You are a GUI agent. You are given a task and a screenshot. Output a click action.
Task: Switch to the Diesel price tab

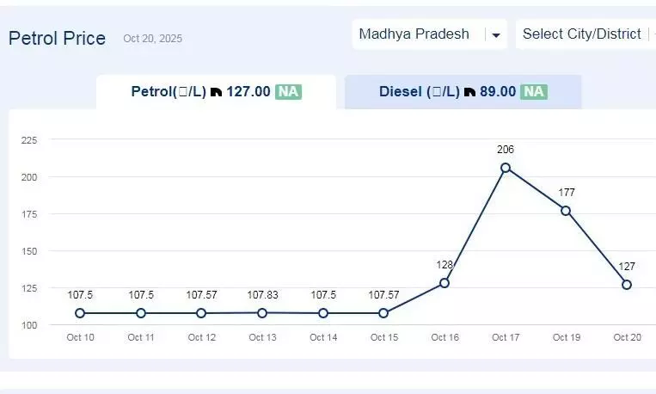coord(463,92)
